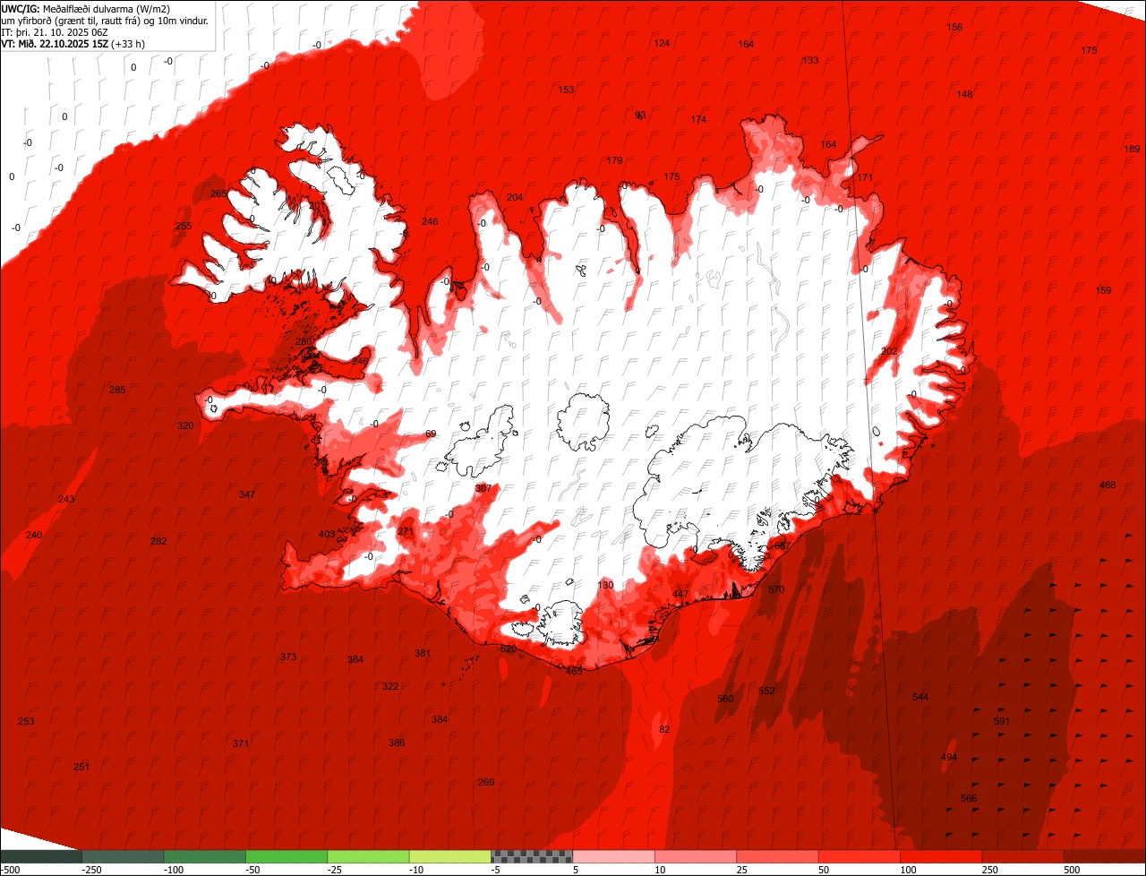Click the flux value '386' in the southwest sea

click(397, 743)
